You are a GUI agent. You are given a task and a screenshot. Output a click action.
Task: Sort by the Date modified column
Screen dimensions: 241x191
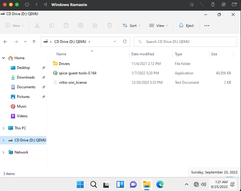pyautogui.click(x=143, y=54)
